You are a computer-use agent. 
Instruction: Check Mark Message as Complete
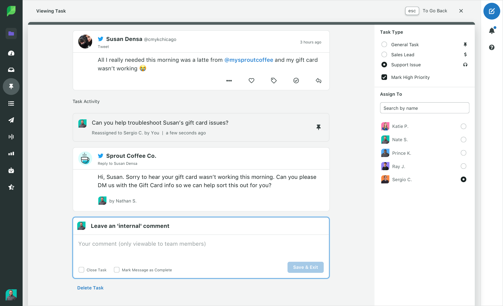coord(116,270)
